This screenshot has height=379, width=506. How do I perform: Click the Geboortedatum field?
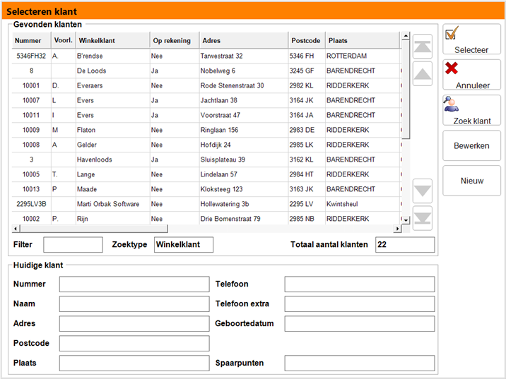click(360, 323)
